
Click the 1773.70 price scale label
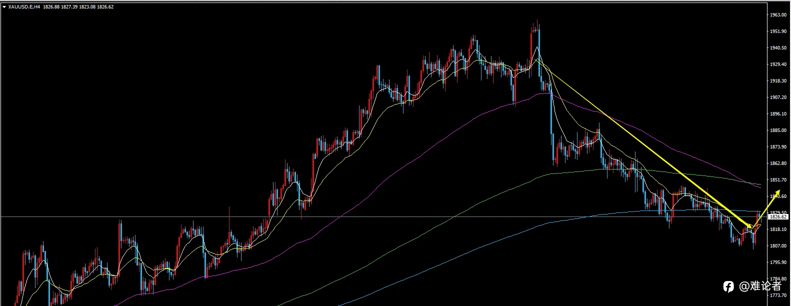click(x=778, y=295)
